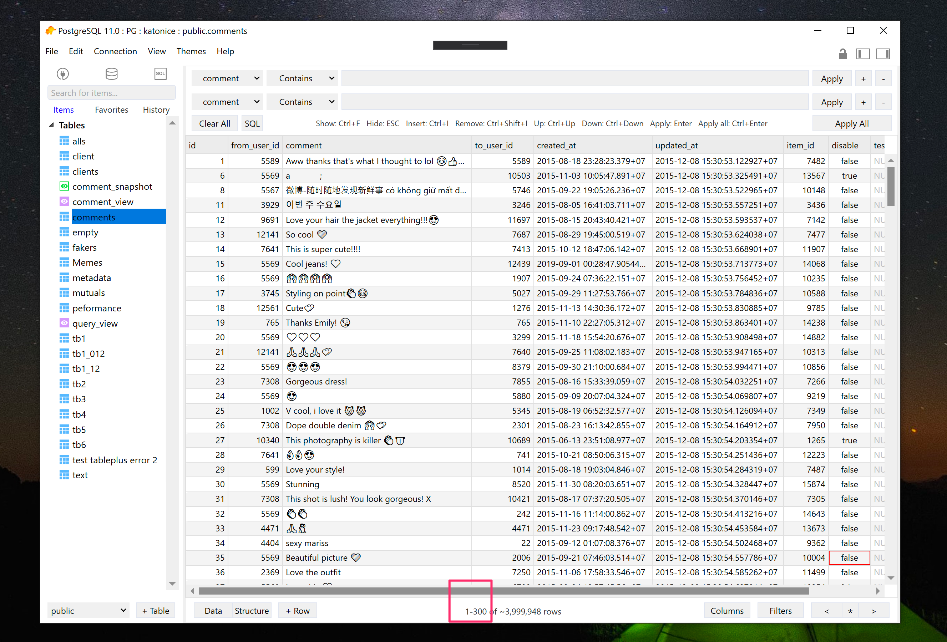Click Apply on the first filter row
The height and width of the screenshot is (642, 947).
pyautogui.click(x=831, y=78)
